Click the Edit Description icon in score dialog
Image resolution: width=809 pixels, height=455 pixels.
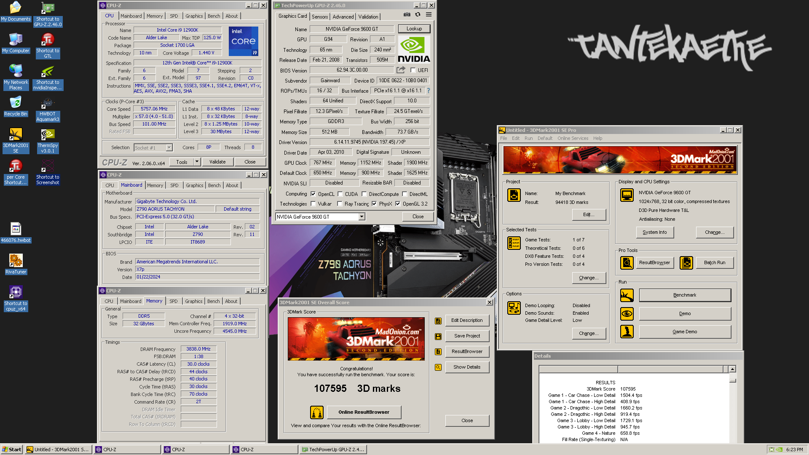click(x=438, y=321)
